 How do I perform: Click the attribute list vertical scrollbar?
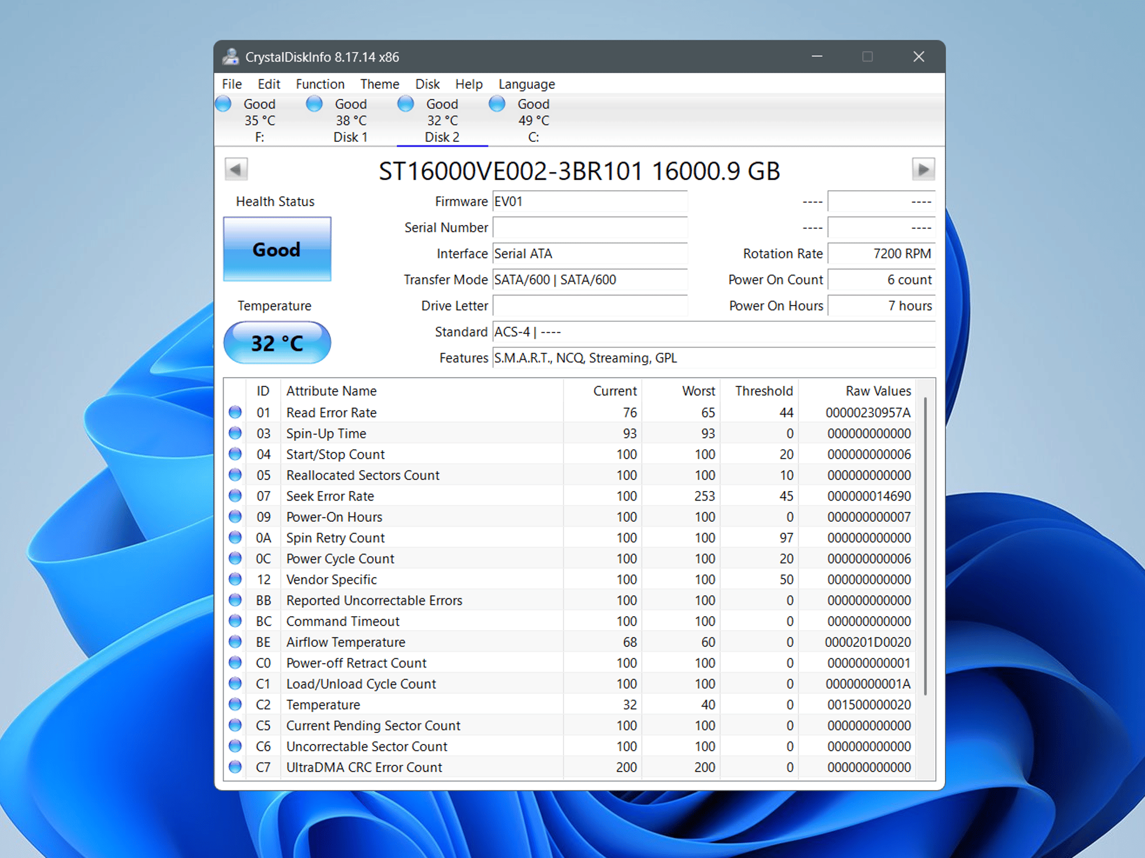click(926, 546)
